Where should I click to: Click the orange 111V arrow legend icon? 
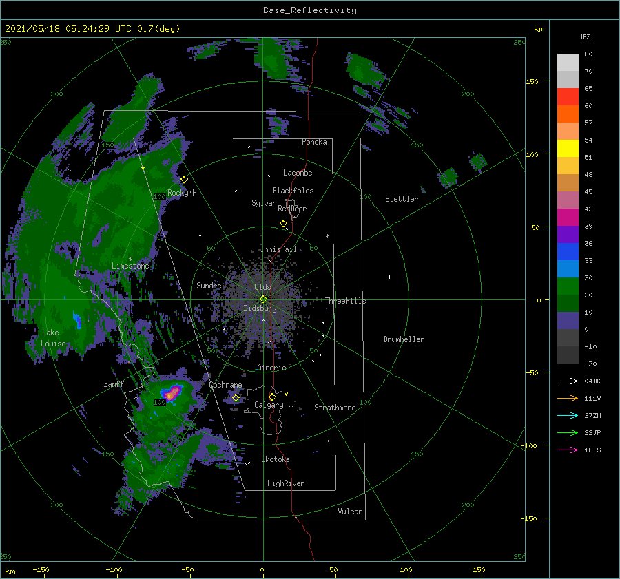pyautogui.click(x=568, y=399)
